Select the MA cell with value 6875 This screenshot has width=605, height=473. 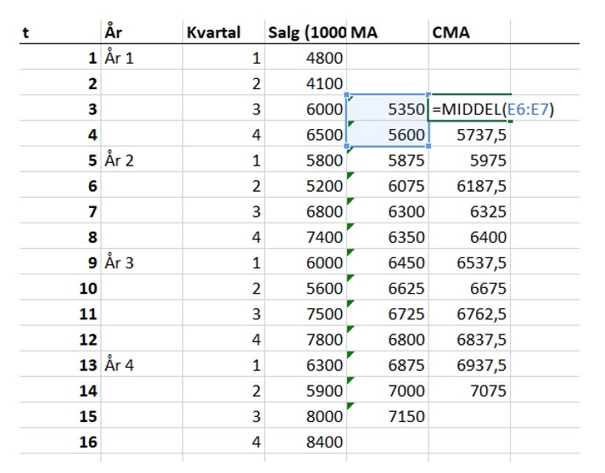pos(388,366)
